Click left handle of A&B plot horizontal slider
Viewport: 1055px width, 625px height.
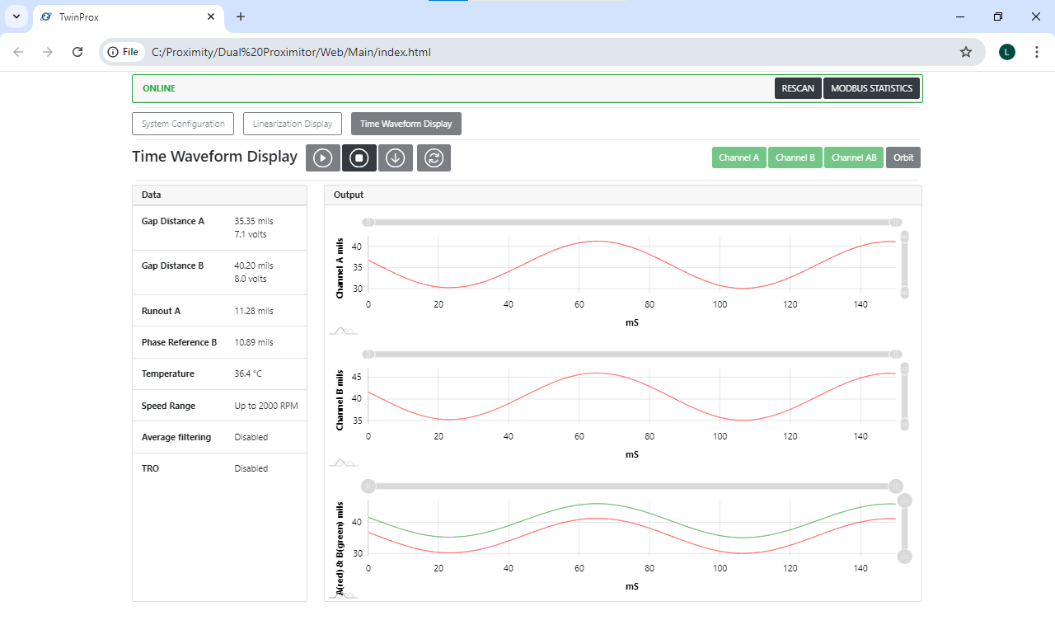[368, 486]
